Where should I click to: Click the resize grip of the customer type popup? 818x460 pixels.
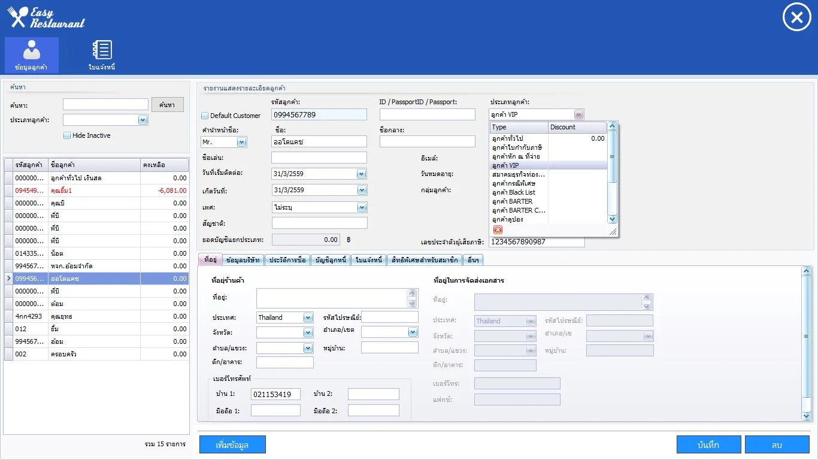coord(613,231)
